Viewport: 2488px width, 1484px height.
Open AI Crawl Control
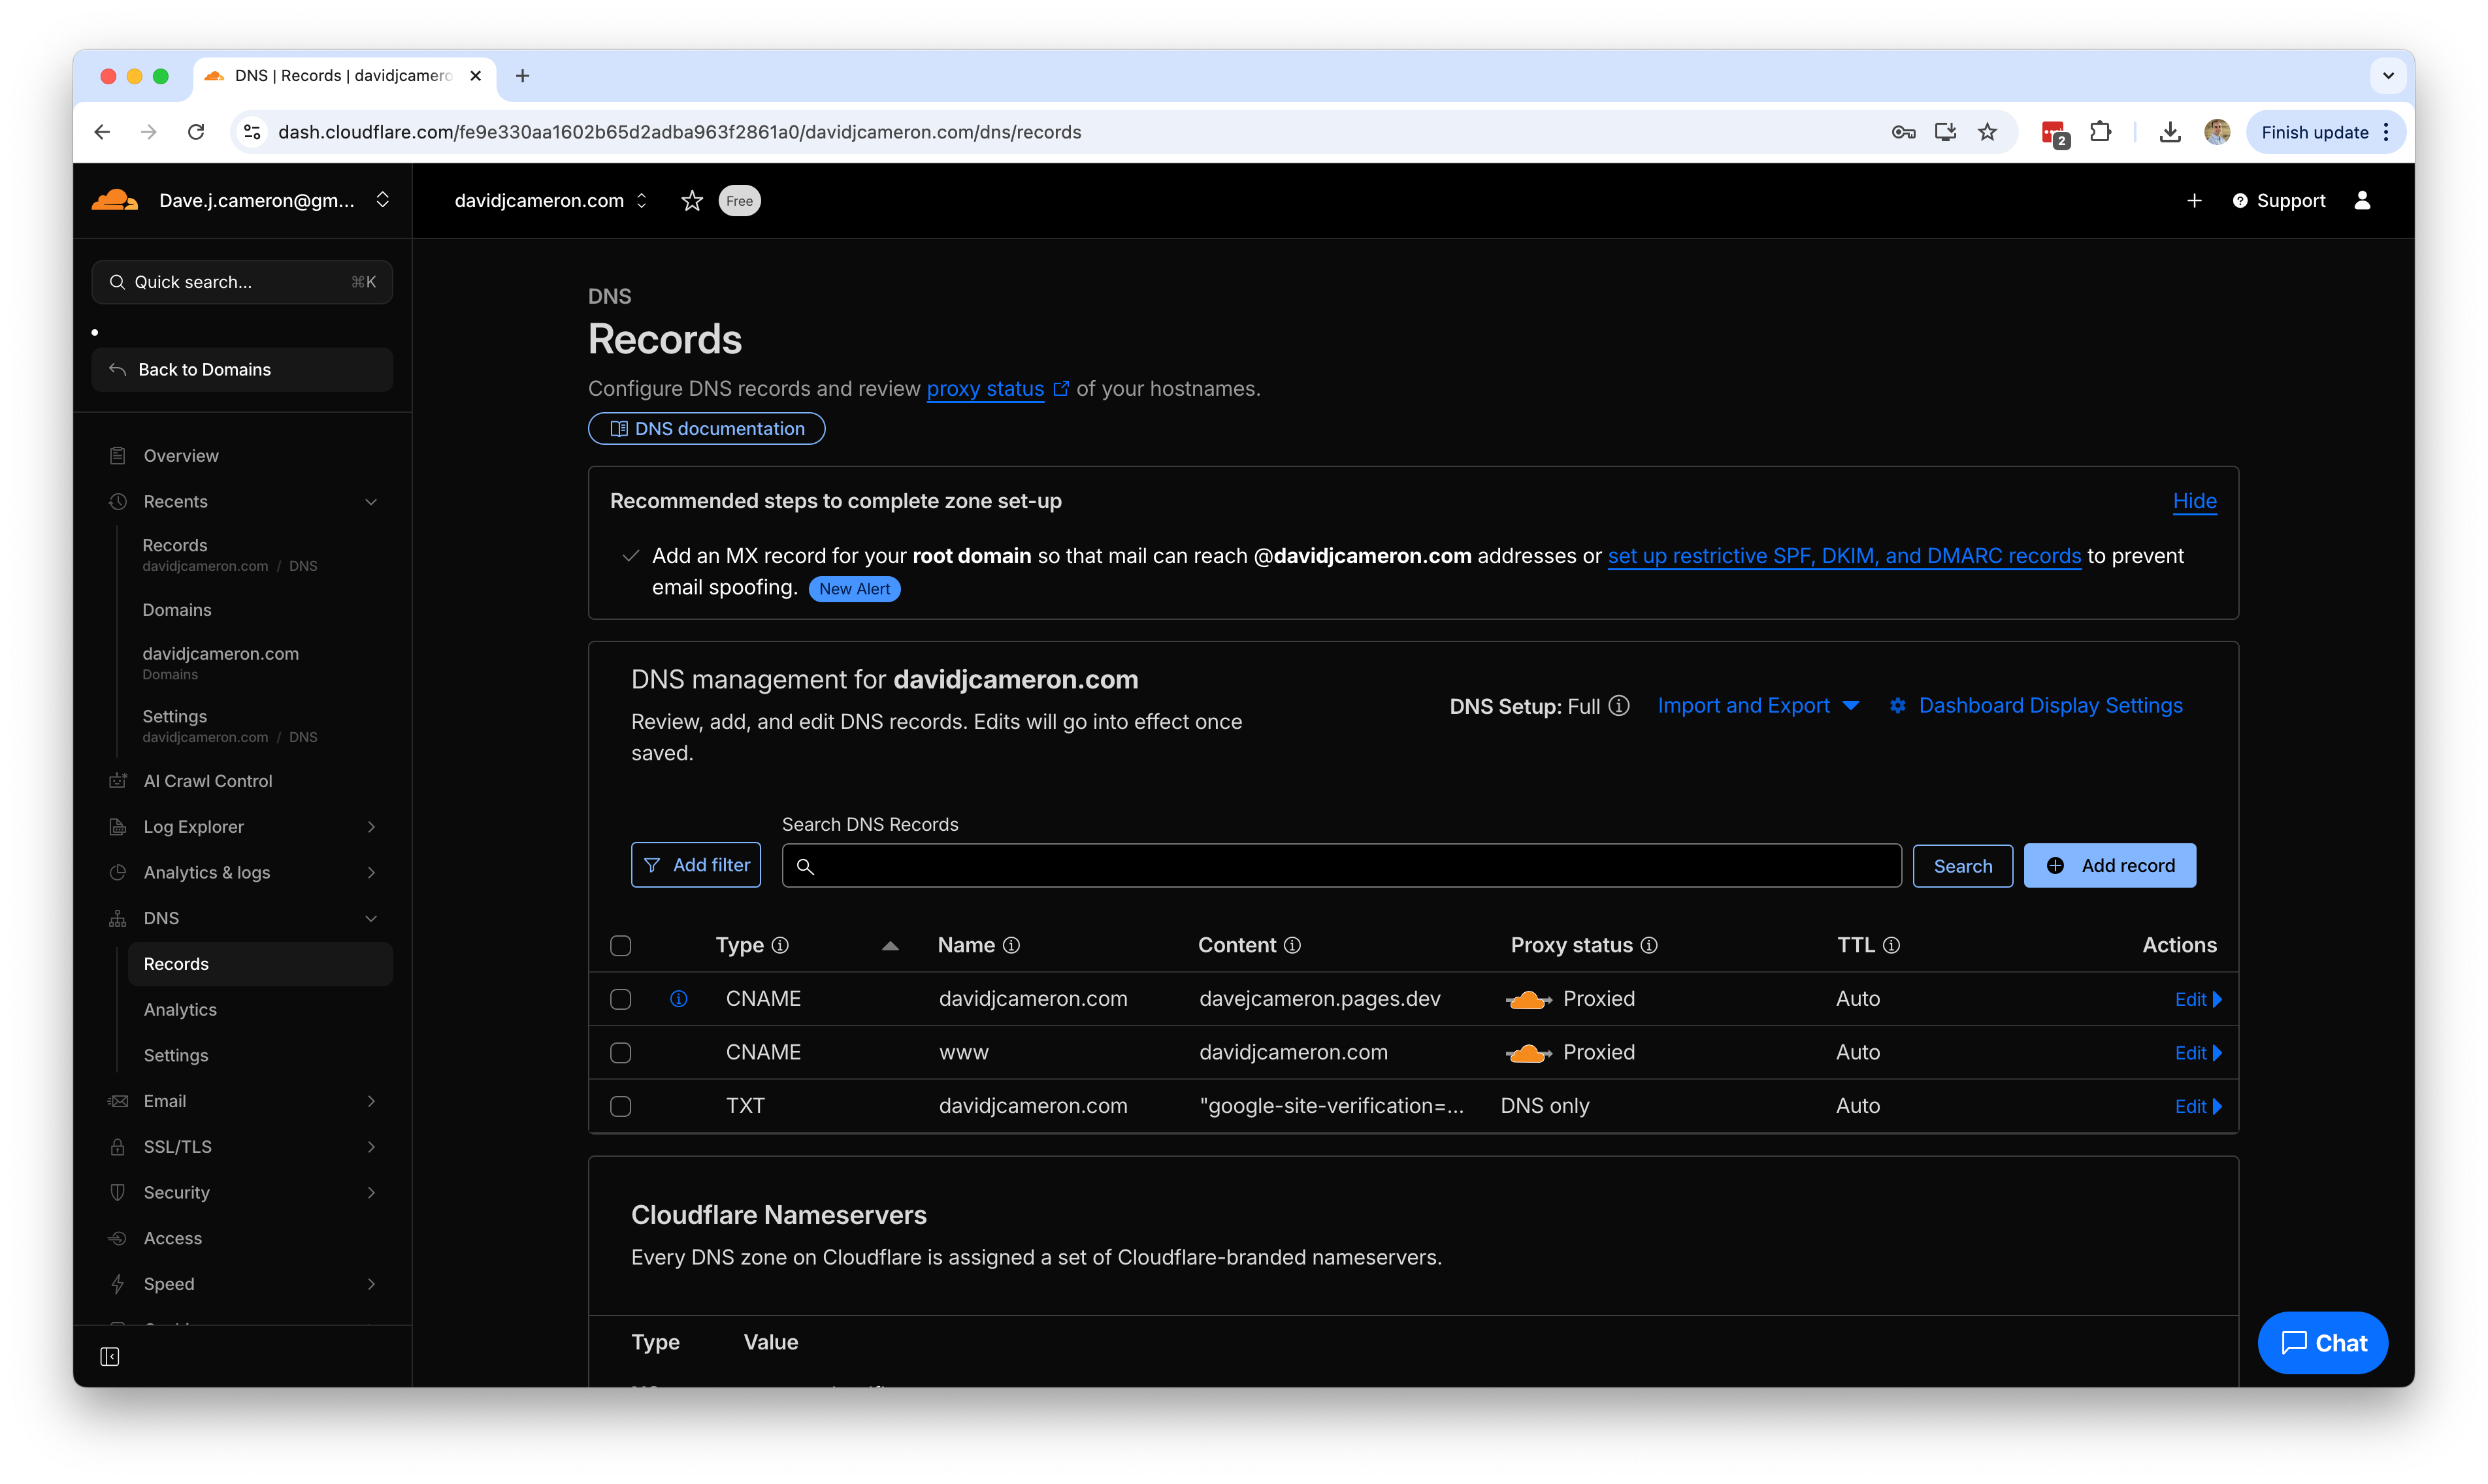(x=208, y=780)
